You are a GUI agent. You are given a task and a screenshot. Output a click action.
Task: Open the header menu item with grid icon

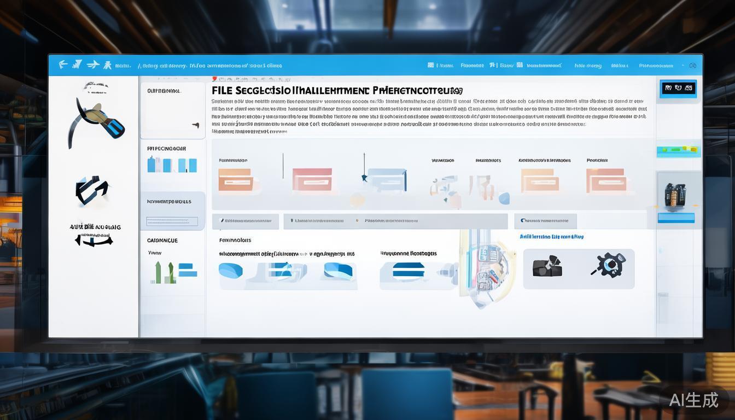441,66
